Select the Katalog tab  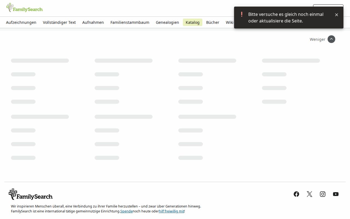coord(192,22)
